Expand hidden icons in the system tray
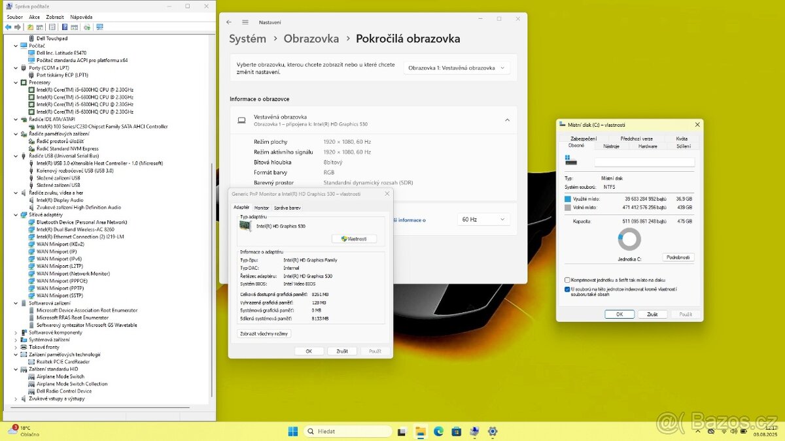785x441 pixels. (x=697, y=431)
